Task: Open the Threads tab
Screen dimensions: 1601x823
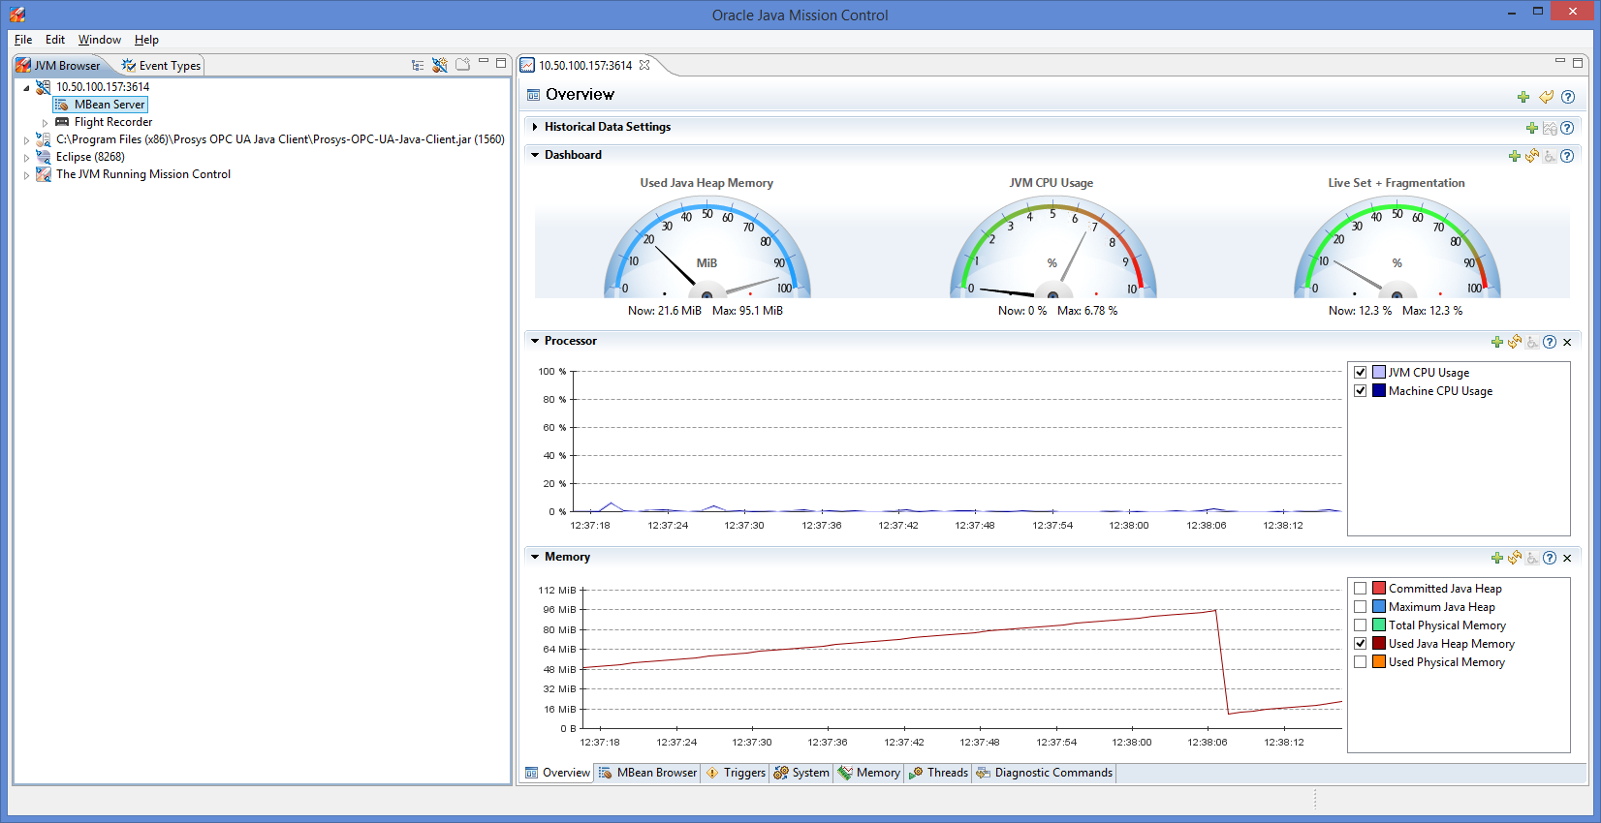Action: coord(938,773)
